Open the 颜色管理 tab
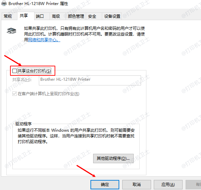This screenshot has height=190, width=201. (x=76, y=16)
